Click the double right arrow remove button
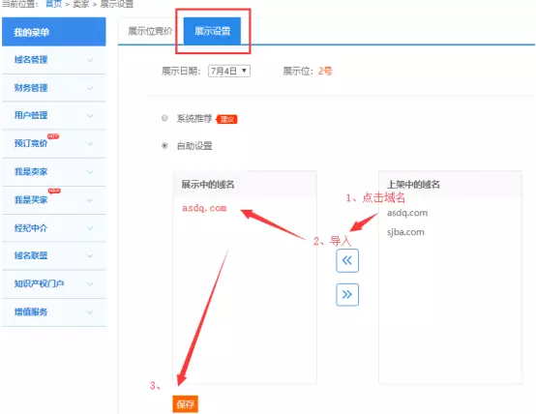Viewport: 536px width, 414px height. pyautogui.click(x=347, y=294)
